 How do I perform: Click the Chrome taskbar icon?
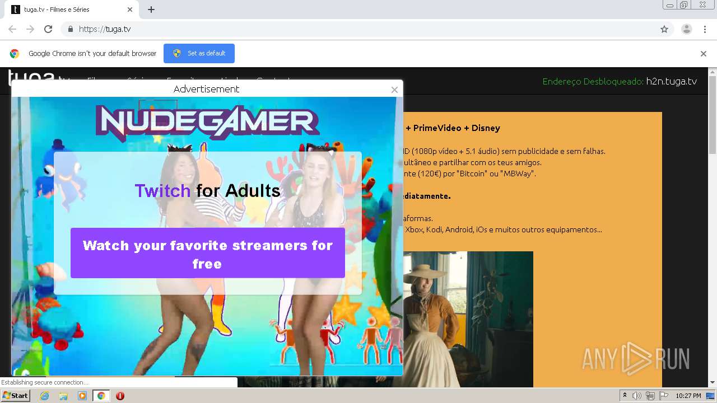[x=101, y=396]
